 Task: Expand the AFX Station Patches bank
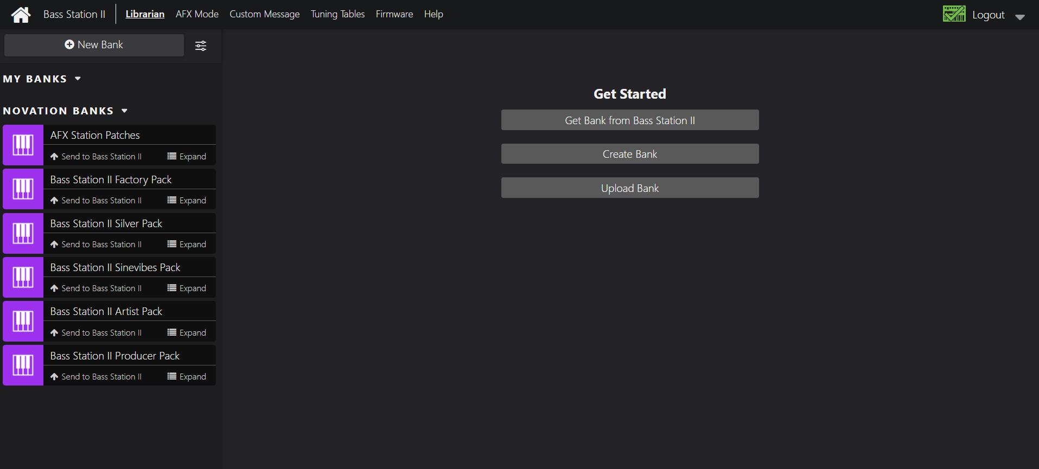[x=187, y=157]
